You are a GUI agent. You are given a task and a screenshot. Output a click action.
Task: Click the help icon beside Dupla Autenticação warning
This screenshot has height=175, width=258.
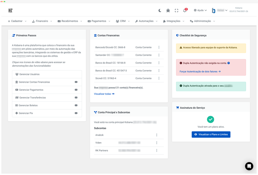point(229,63)
